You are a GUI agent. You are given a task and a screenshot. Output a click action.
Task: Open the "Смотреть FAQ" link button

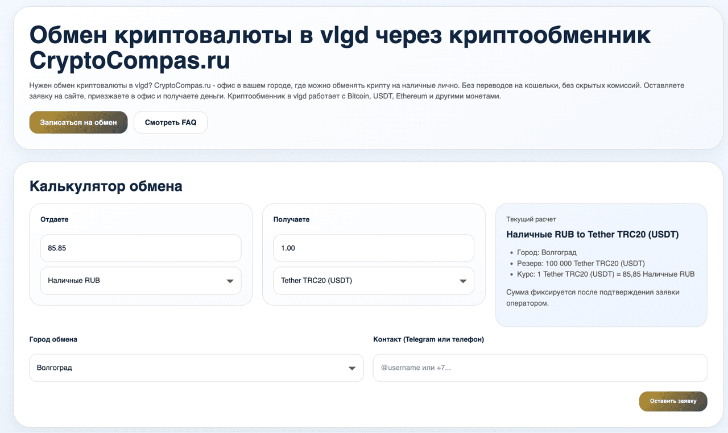[x=171, y=123]
